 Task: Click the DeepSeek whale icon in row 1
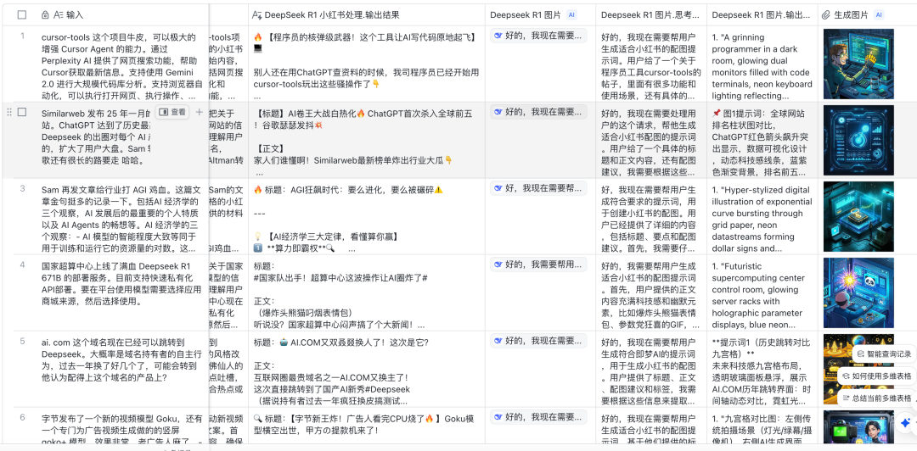tap(498, 36)
